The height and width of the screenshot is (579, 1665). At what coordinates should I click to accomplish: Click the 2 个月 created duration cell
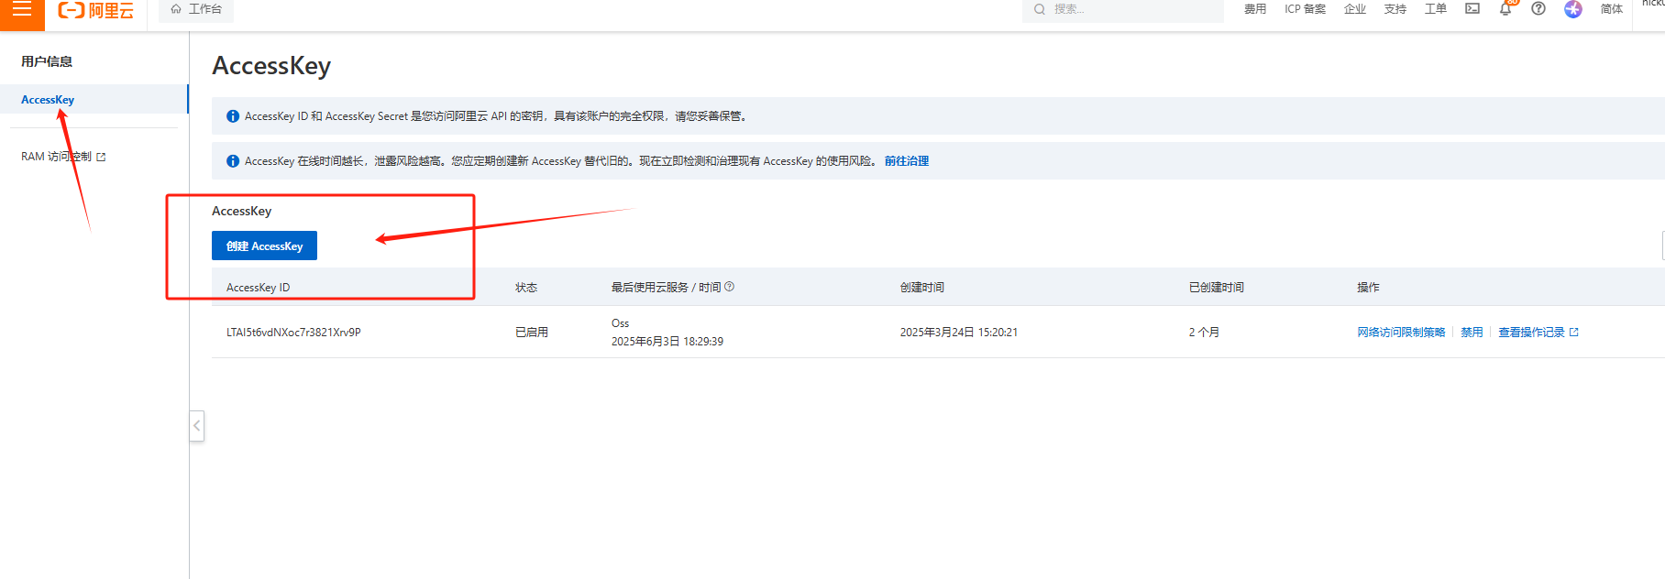click(1204, 333)
